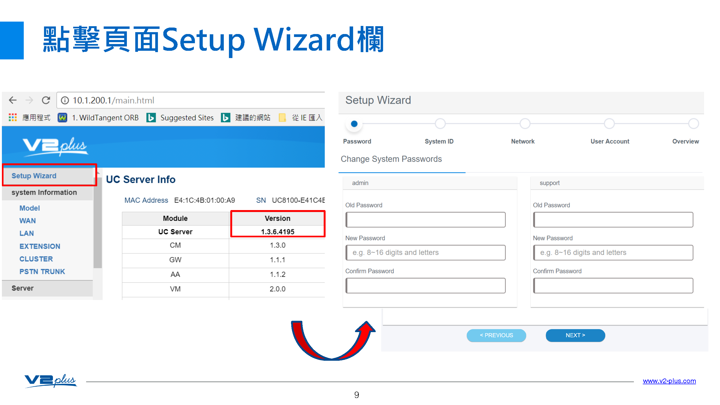The image size is (720, 405).
Task: Click the browser back arrow icon
Action: coord(13,100)
